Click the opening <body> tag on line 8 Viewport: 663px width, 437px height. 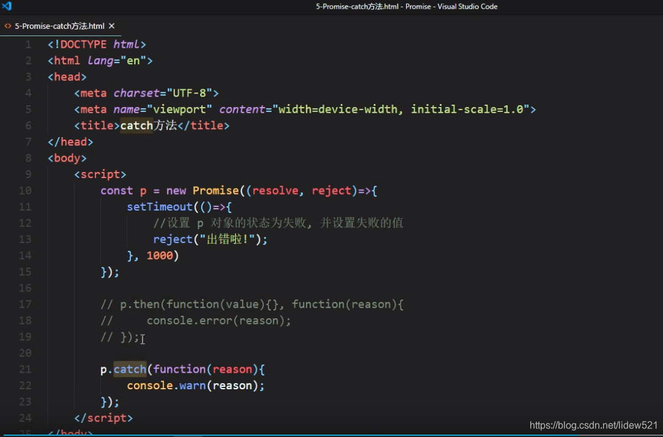67,159
